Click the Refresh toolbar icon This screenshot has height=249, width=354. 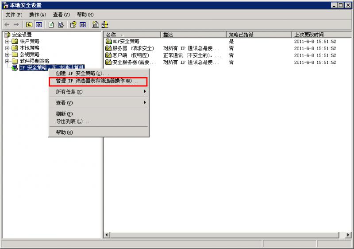pyautogui.click(x=51, y=24)
